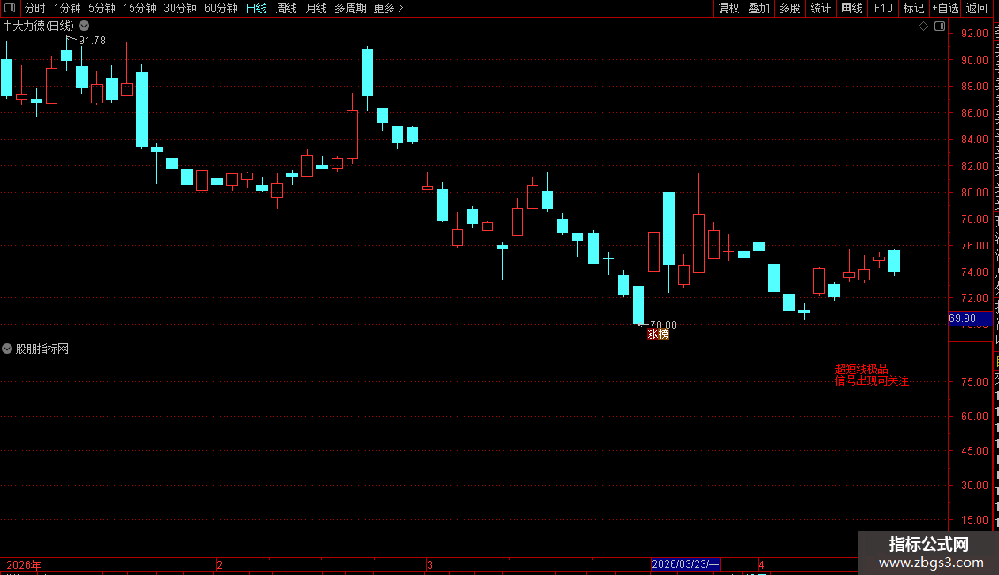Add stock via +自选 button

click(945, 8)
